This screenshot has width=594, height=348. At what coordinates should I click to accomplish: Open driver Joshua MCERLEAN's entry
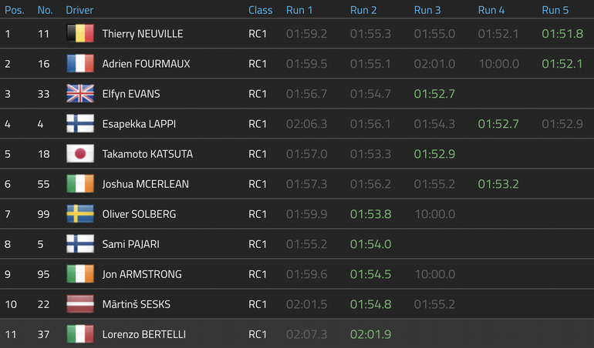(x=145, y=184)
